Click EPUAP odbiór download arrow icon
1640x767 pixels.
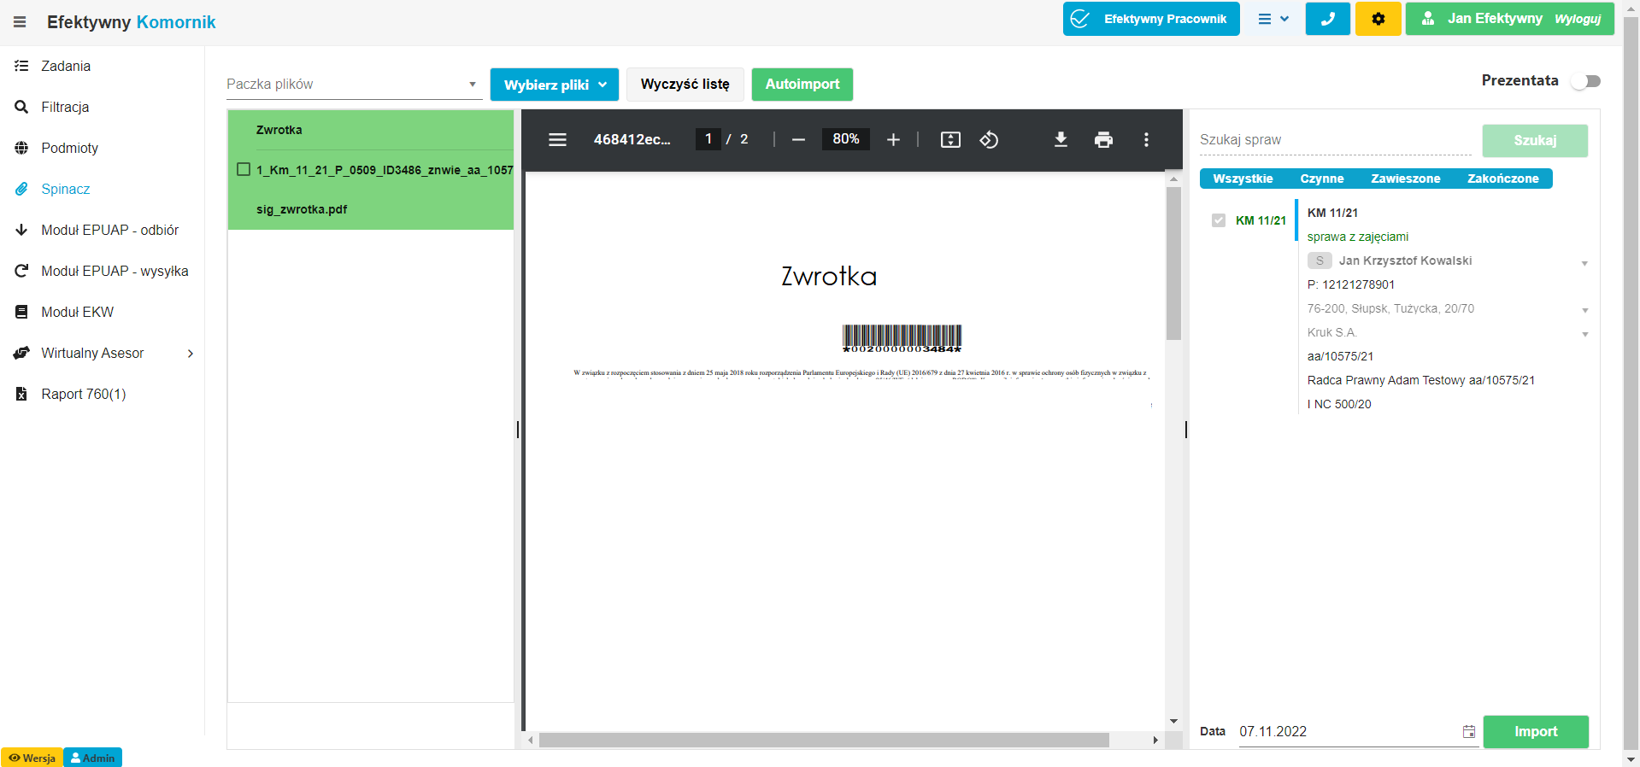pos(21,230)
